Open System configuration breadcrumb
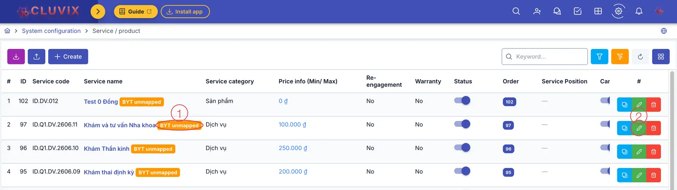The width and height of the screenshot is (677, 190). click(51, 31)
